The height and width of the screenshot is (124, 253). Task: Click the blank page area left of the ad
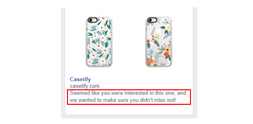point(30,62)
